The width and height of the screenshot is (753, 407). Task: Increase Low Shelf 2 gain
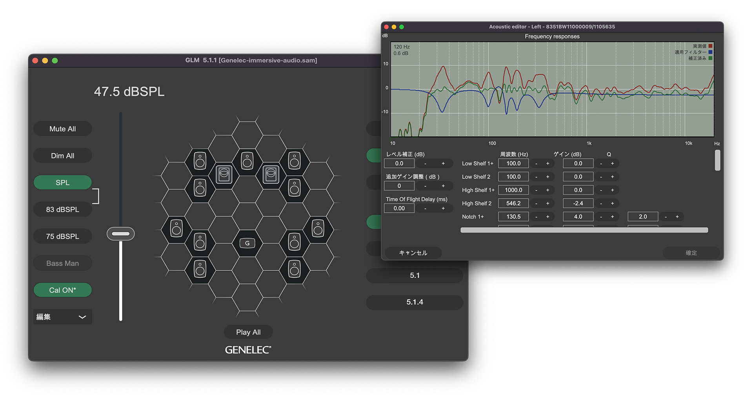(x=612, y=177)
